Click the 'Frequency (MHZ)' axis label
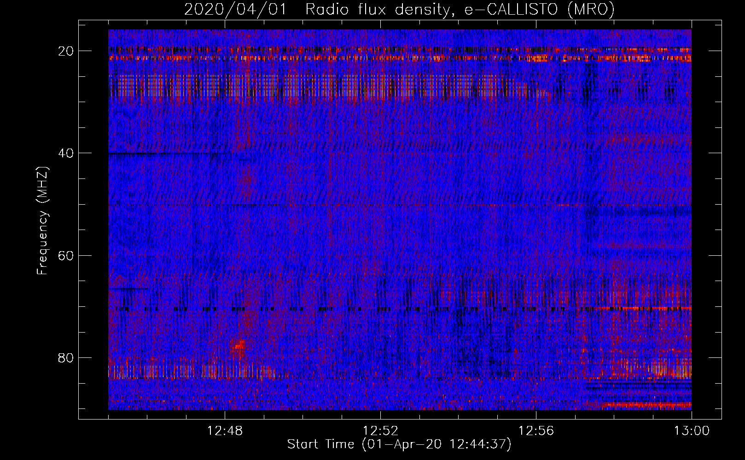Screen dimensions: 745x460 point(42,221)
